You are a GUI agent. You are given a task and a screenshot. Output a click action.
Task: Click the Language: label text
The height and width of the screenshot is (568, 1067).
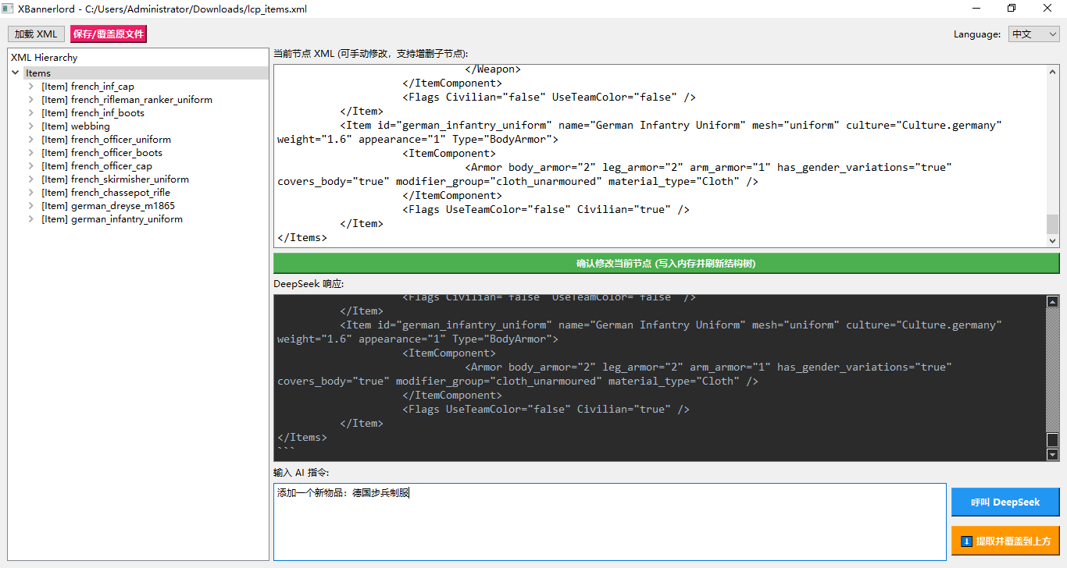977,34
